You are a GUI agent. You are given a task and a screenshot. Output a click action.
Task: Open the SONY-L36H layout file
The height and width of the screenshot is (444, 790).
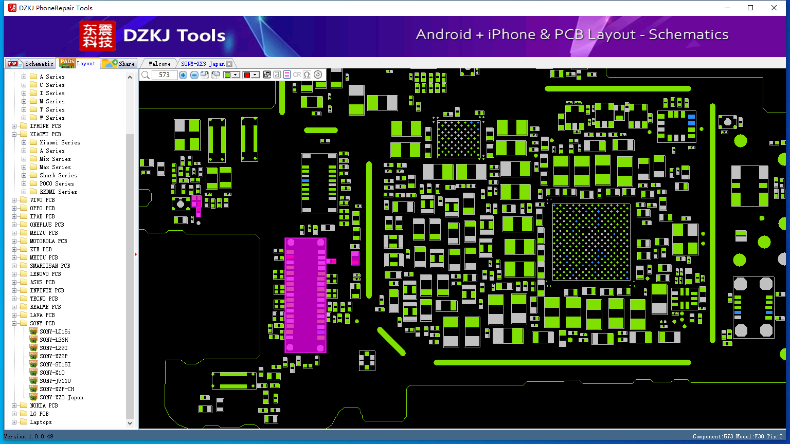(53, 340)
